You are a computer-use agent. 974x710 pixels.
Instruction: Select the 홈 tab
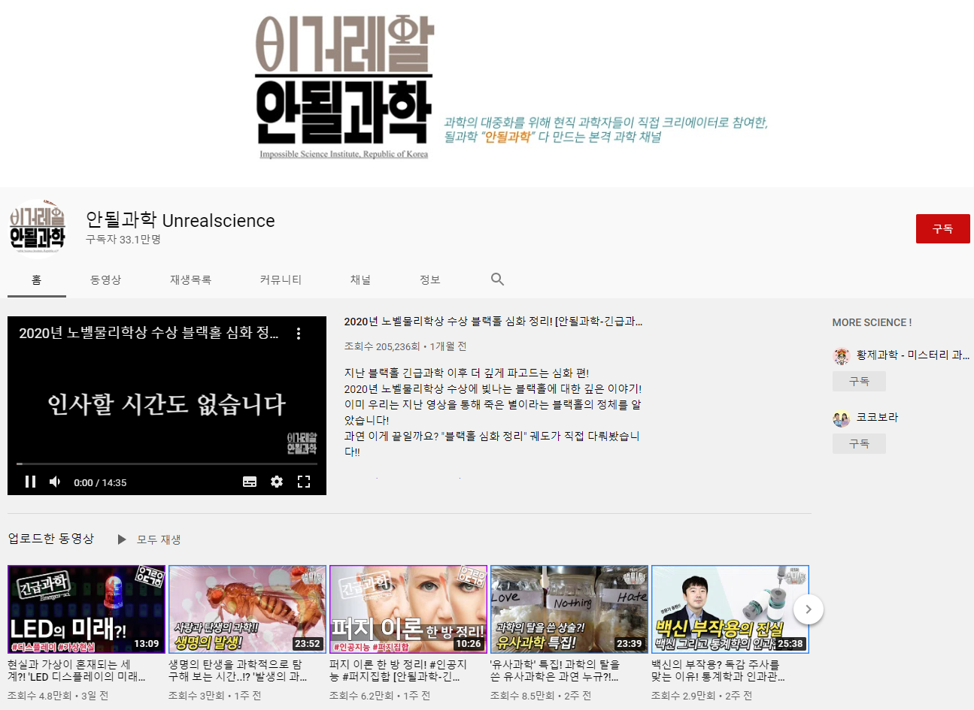click(x=37, y=279)
